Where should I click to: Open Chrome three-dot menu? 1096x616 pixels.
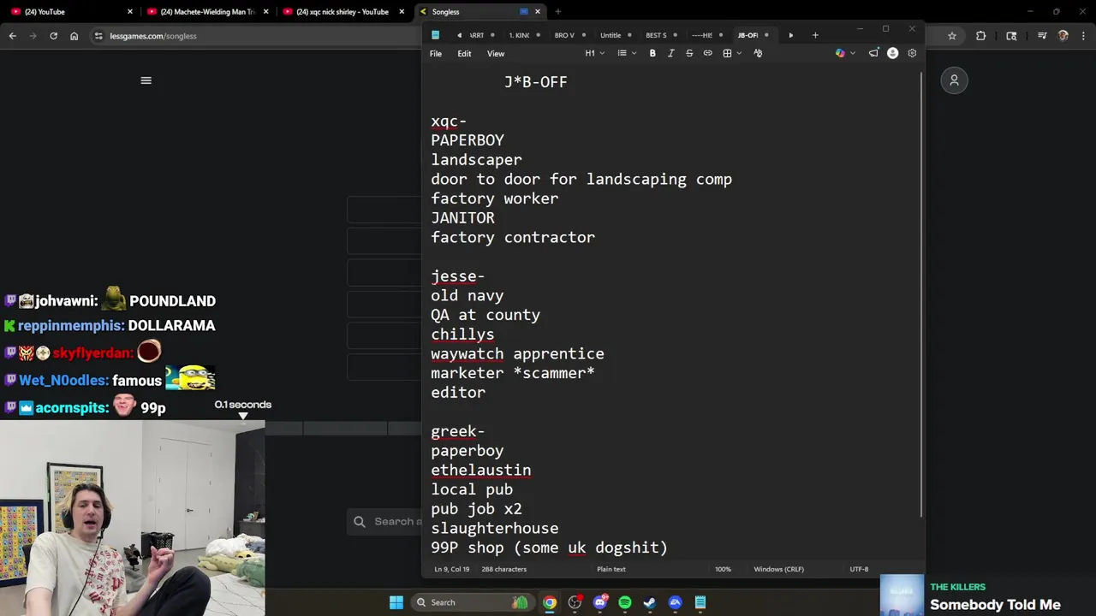coord(1083,36)
